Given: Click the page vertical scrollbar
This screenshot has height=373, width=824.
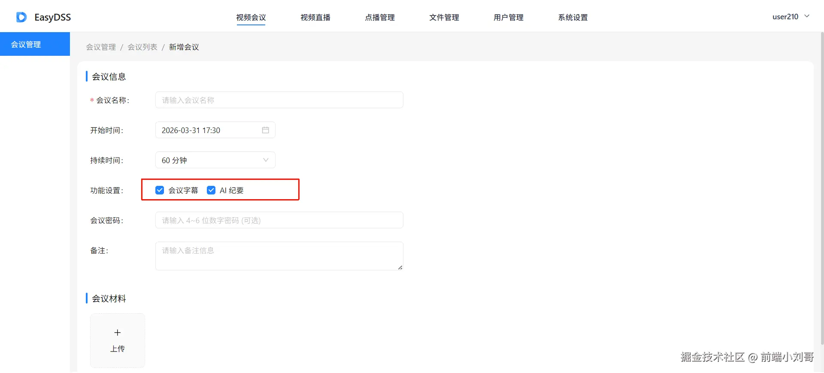Looking at the screenshot, I should [x=822, y=189].
